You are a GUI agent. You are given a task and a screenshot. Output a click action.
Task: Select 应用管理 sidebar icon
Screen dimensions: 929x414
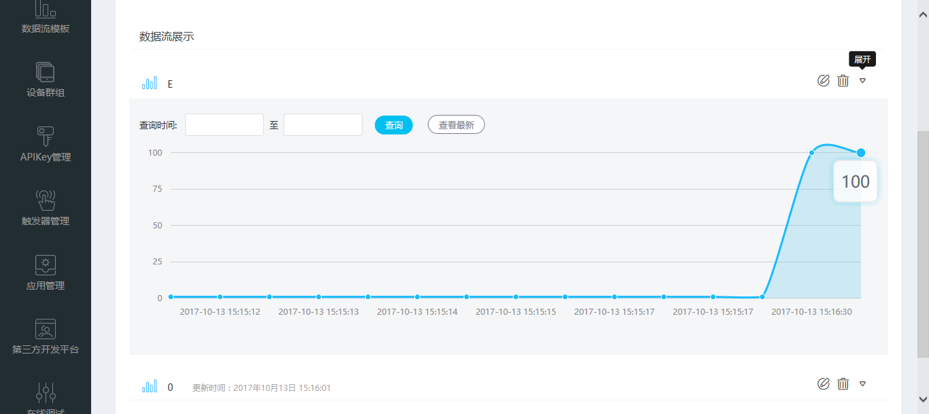coord(46,265)
